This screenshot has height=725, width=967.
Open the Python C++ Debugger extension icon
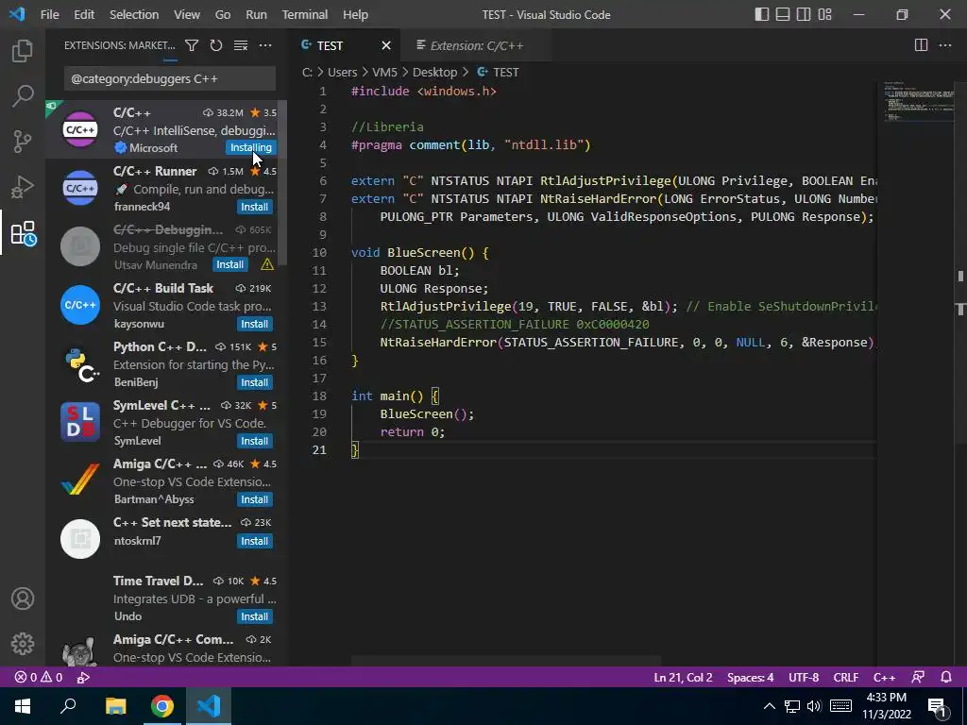click(x=80, y=363)
